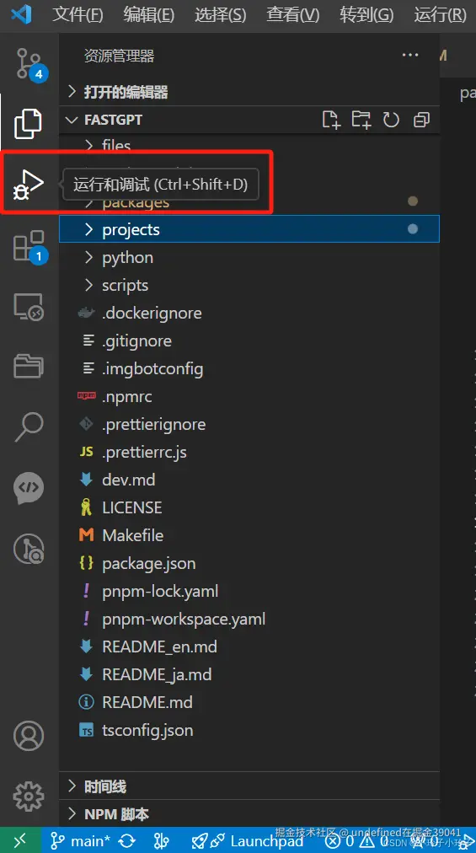Click the New Folder icon

pos(361,120)
